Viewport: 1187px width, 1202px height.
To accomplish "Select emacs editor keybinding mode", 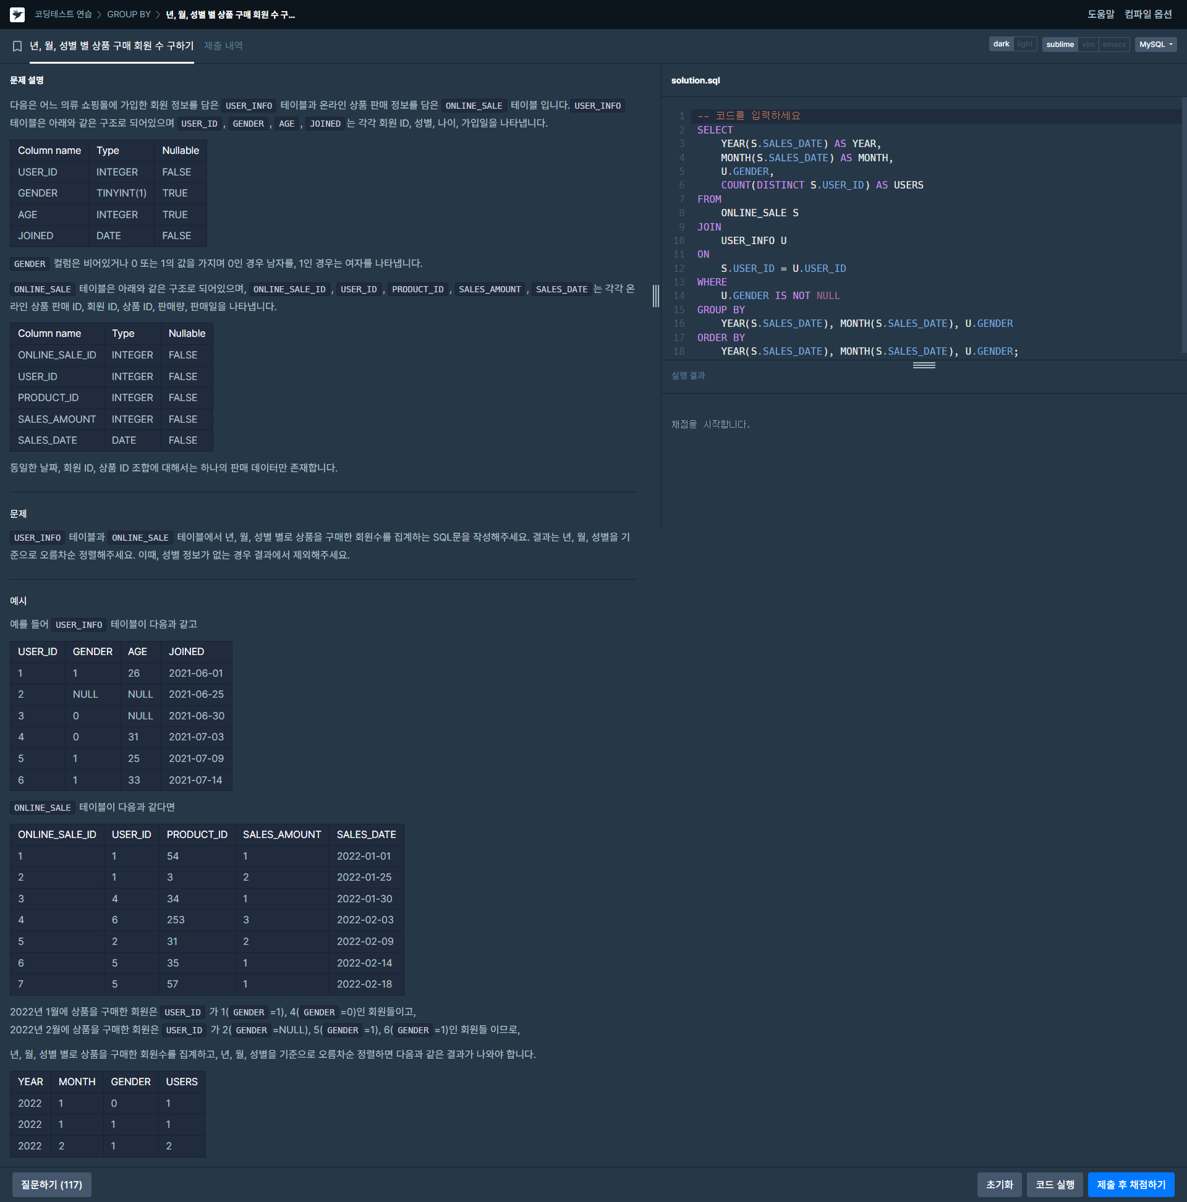I will (x=1113, y=44).
